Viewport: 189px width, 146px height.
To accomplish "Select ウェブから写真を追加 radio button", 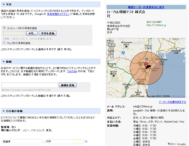I will pos(4,43).
